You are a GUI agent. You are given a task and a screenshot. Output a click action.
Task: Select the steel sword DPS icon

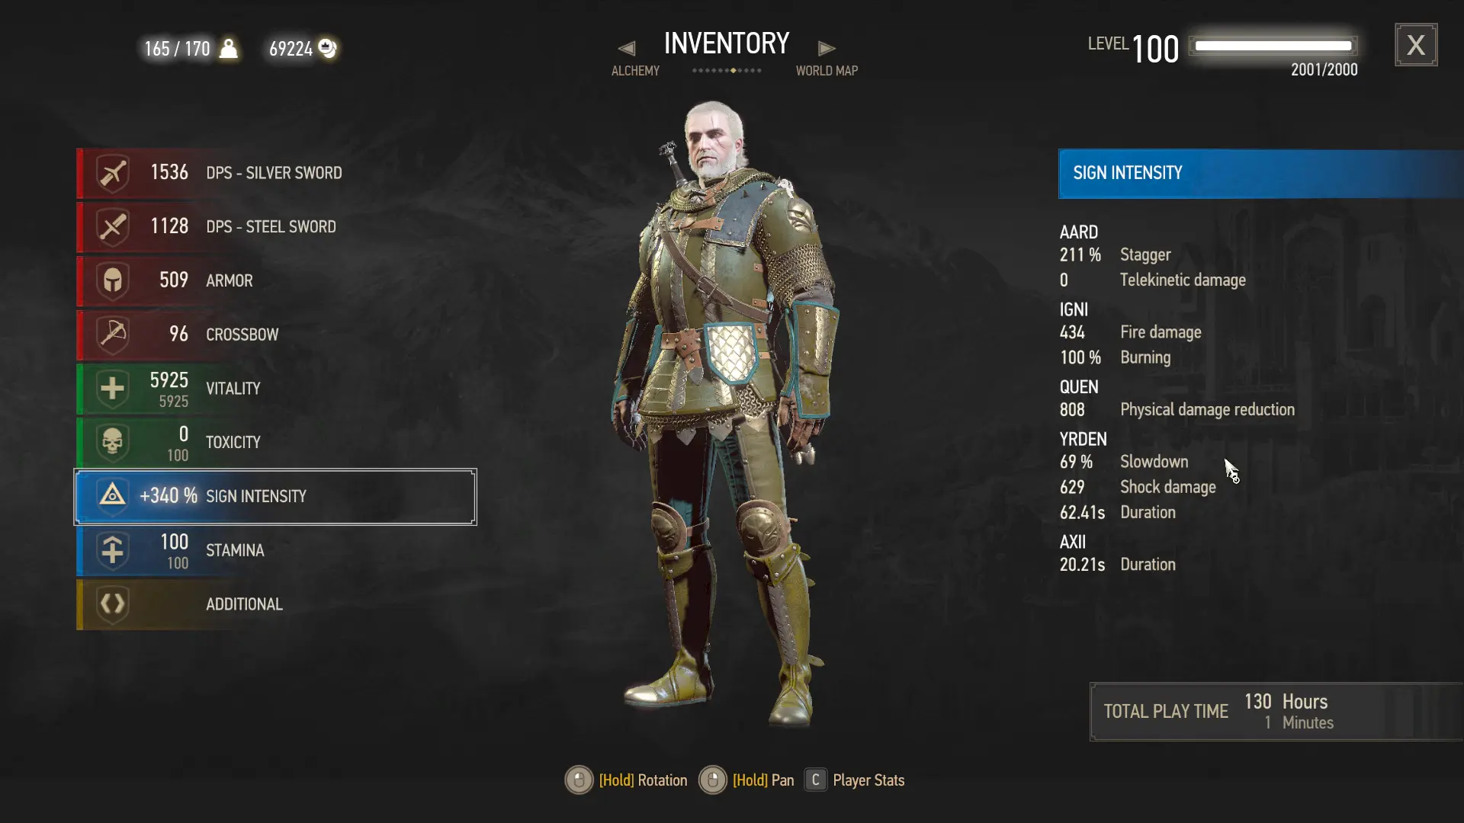(x=113, y=227)
